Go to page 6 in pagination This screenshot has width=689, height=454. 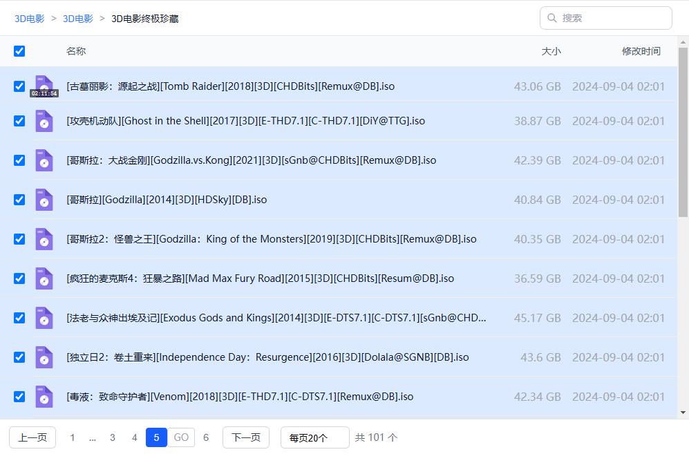[206, 437]
